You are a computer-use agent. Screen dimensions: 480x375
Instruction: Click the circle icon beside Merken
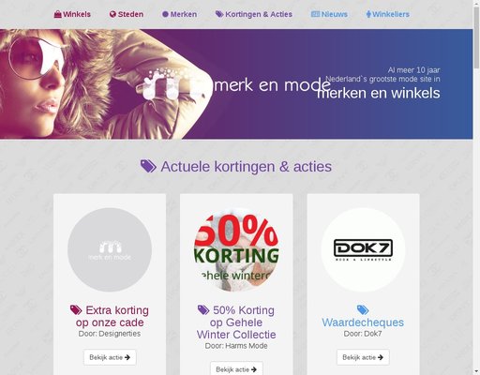165,14
